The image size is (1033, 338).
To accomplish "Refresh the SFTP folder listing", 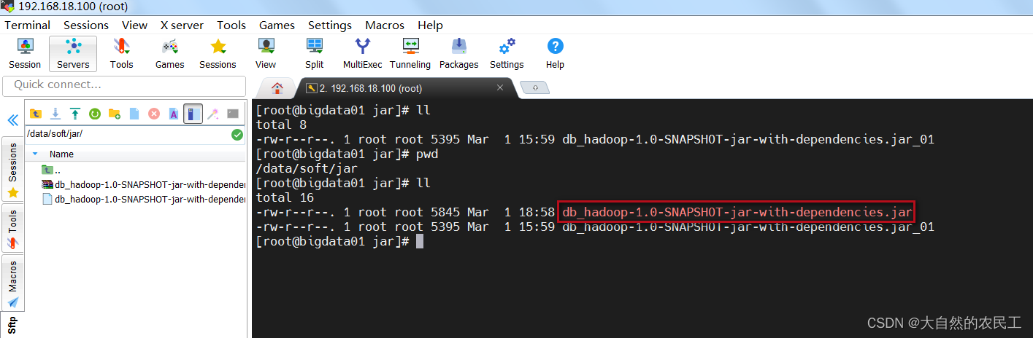I will [94, 114].
